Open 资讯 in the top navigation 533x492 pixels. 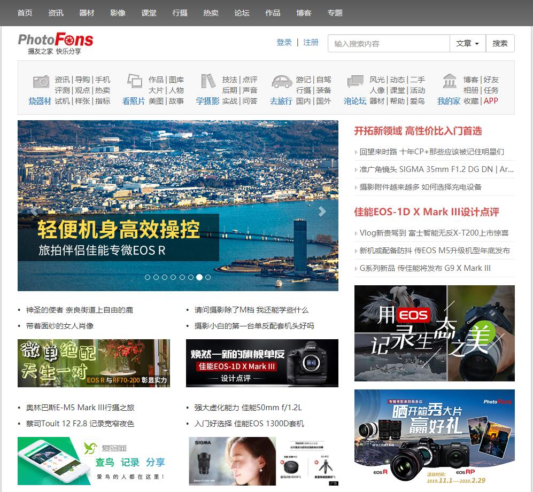point(56,13)
